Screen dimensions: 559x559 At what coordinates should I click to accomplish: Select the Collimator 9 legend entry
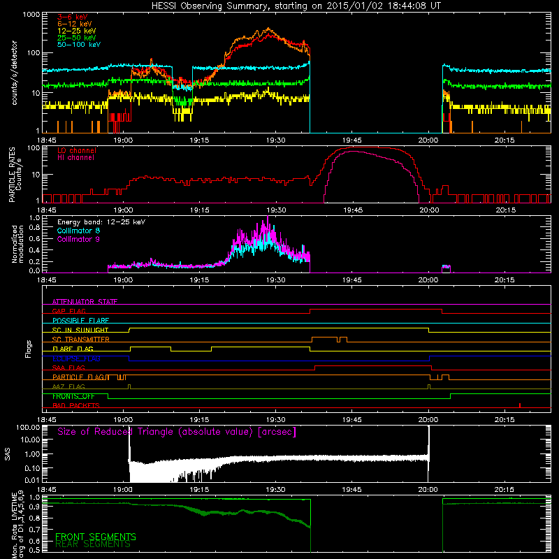tap(78, 239)
